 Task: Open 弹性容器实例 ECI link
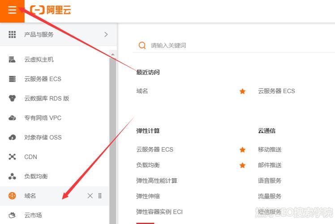[159, 212]
